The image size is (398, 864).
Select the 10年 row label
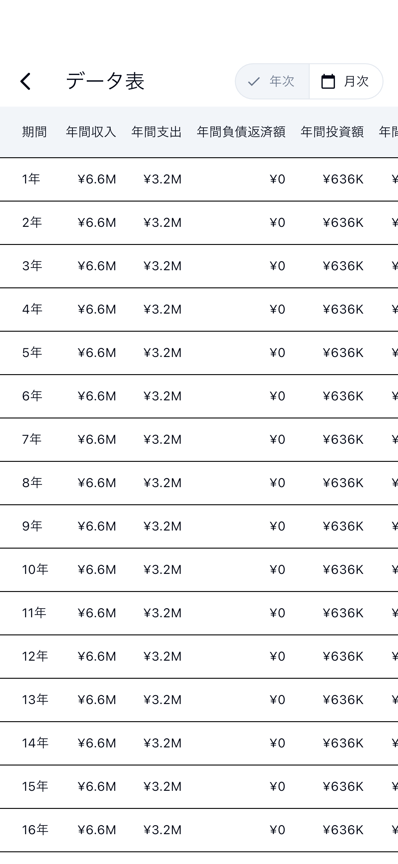pyautogui.click(x=35, y=569)
